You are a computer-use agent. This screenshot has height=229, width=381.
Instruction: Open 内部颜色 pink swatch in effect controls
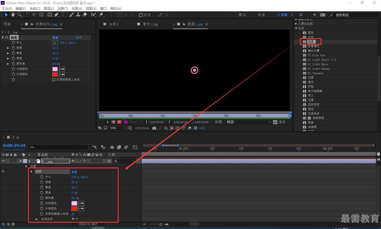click(55, 69)
